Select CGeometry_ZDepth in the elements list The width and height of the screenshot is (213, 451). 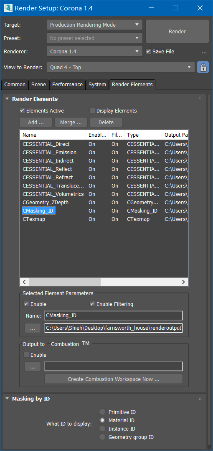point(46,203)
